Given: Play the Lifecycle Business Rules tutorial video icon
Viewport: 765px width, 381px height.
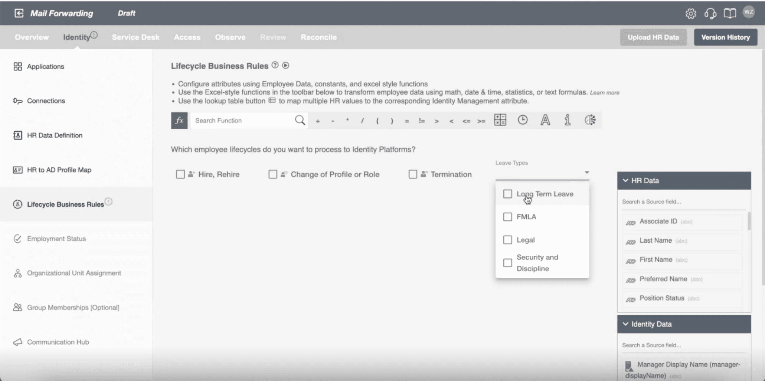Looking at the screenshot, I should tap(286, 66).
